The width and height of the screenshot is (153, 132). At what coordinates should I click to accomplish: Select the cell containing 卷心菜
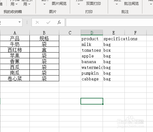pyautogui.click(x=15, y=78)
